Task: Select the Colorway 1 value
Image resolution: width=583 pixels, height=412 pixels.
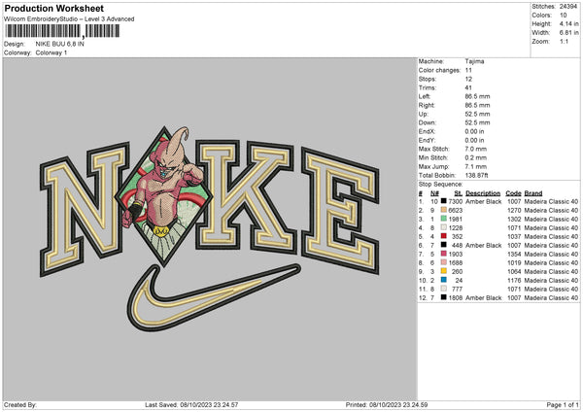Action: (x=51, y=52)
